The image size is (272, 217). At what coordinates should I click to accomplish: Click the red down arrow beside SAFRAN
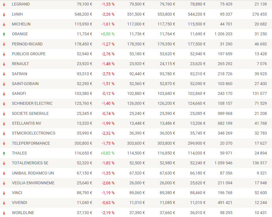tap(4, 74)
